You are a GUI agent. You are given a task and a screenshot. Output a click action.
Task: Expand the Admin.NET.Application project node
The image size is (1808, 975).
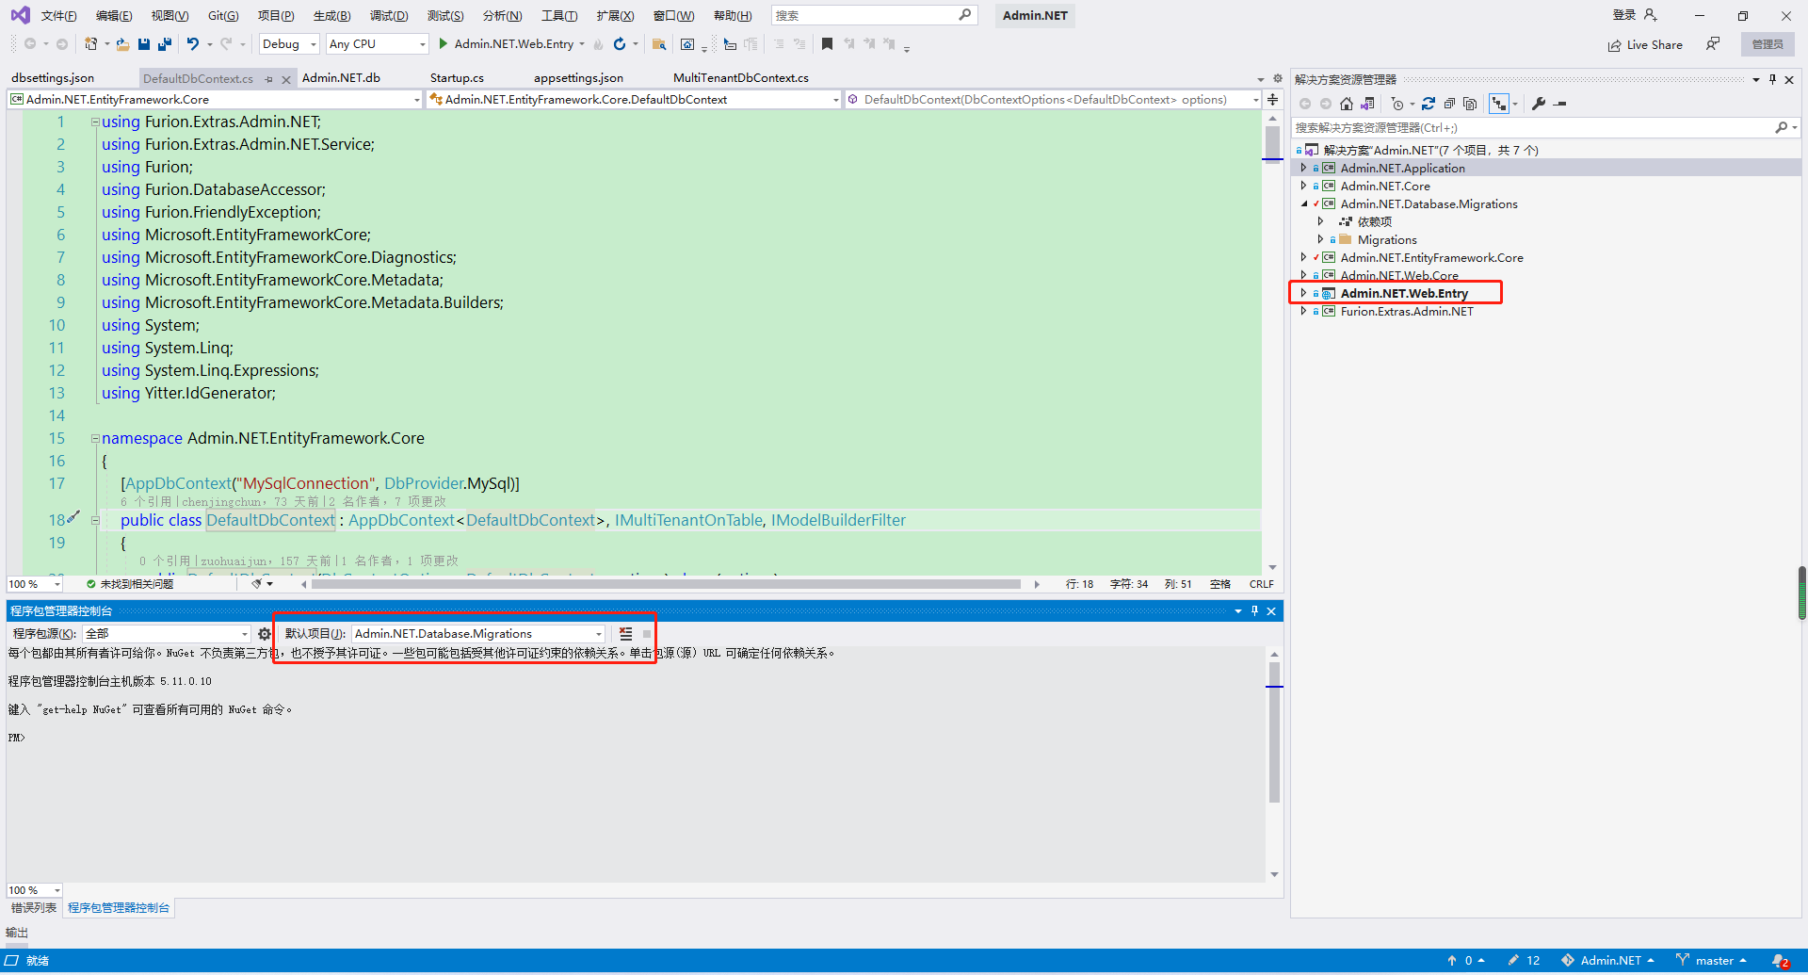click(1304, 168)
